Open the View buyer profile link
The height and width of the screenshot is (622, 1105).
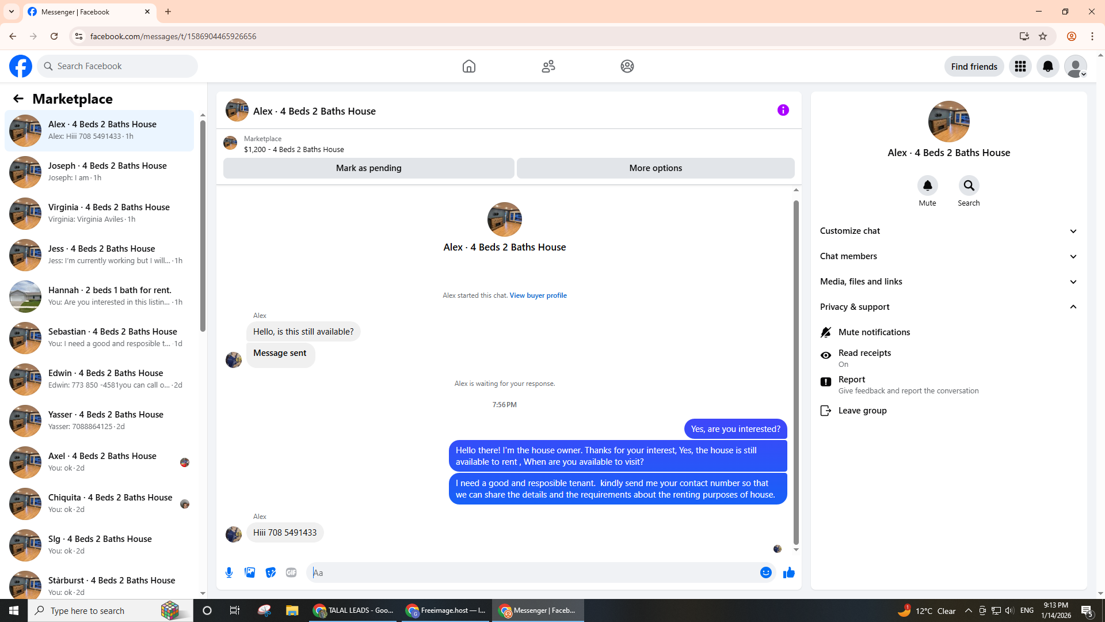[x=538, y=295]
